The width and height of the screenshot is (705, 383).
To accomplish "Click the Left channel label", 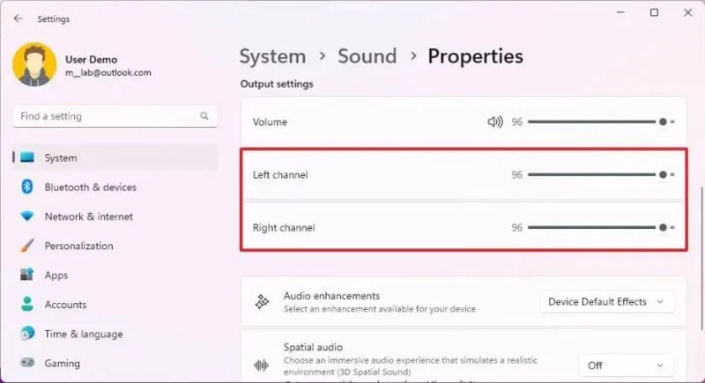I will (280, 174).
